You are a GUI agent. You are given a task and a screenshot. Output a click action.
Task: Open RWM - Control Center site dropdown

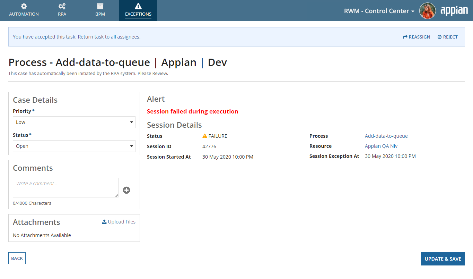click(x=379, y=11)
